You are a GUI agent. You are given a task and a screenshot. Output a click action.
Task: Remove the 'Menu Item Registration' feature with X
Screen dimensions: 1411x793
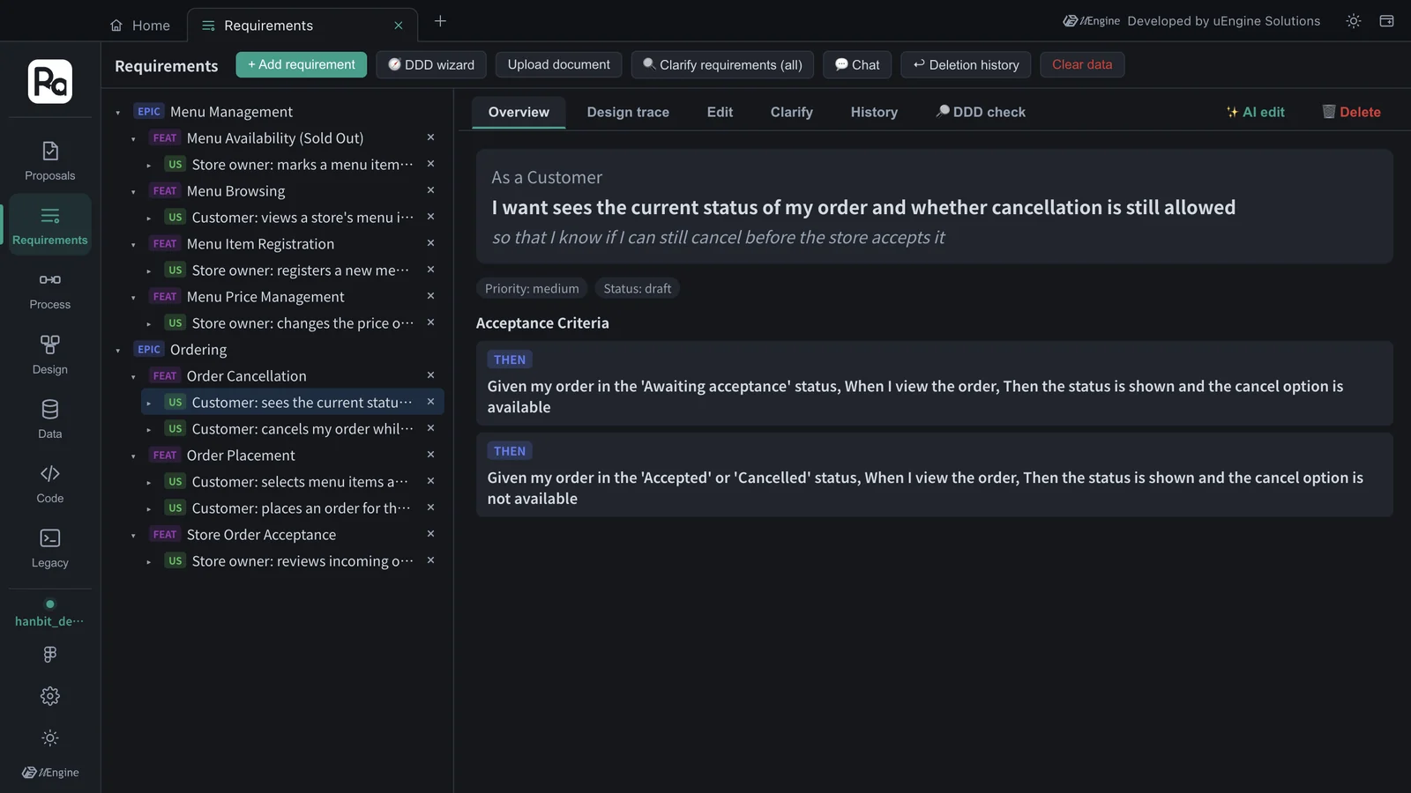point(430,243)
